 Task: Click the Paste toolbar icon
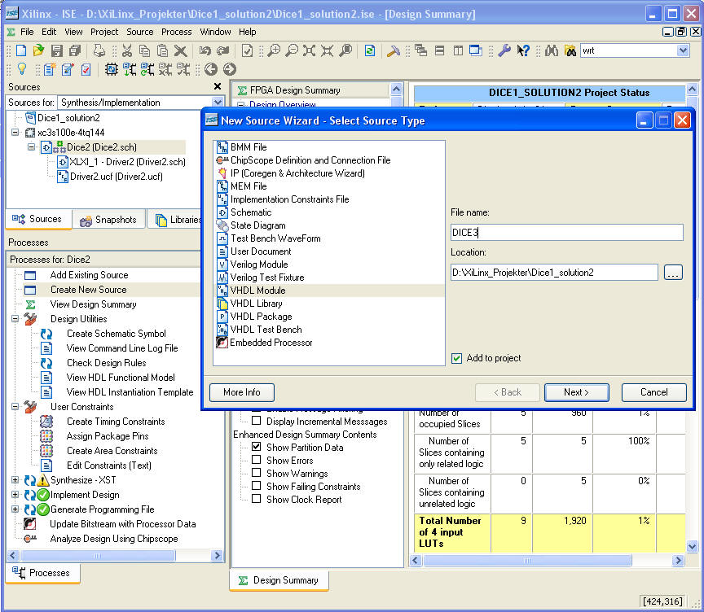[162, 50]
